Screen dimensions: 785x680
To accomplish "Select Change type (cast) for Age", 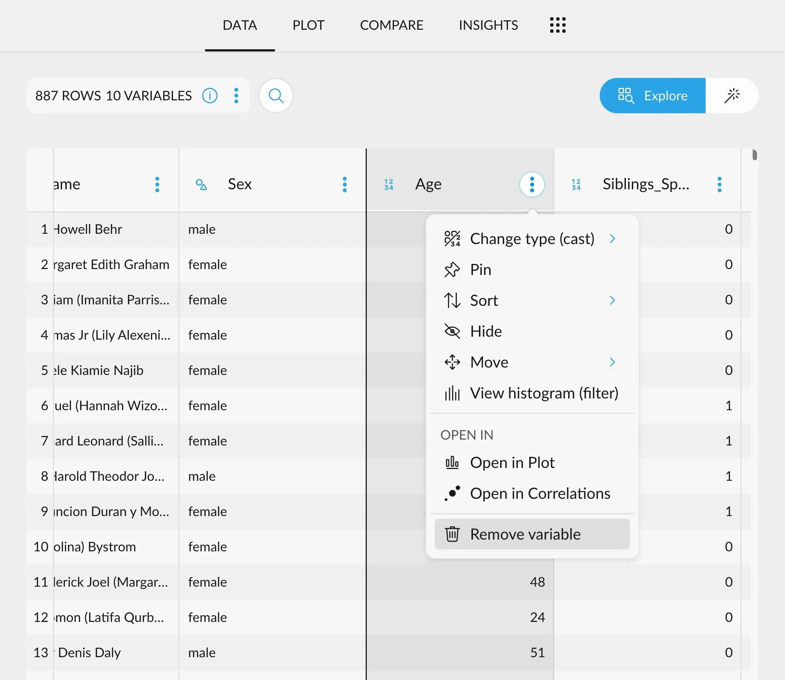I will (531, 238).
